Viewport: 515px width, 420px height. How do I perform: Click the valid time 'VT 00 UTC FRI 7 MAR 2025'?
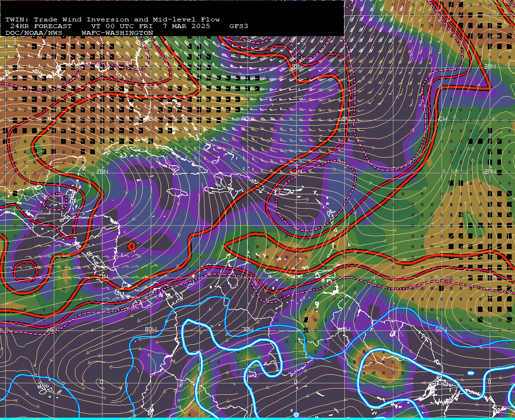click(150, 26)
